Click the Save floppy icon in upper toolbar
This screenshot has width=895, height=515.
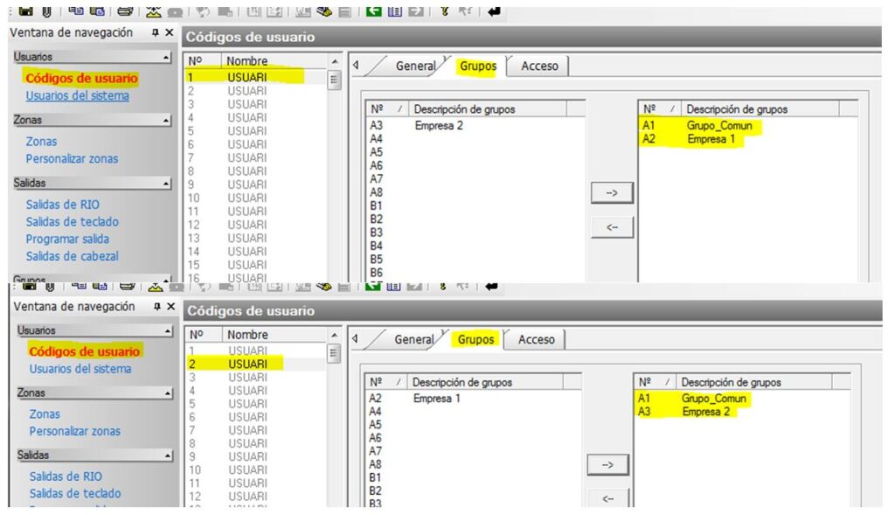[25, 10]
